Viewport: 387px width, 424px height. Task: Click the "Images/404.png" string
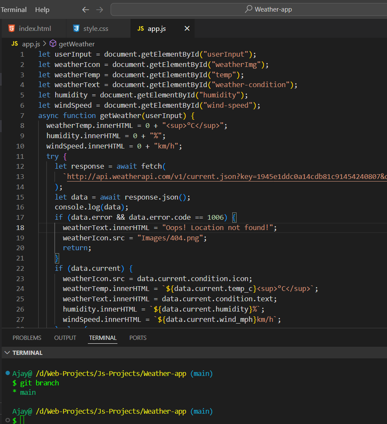pyautogui.click(x=170, y=238)
